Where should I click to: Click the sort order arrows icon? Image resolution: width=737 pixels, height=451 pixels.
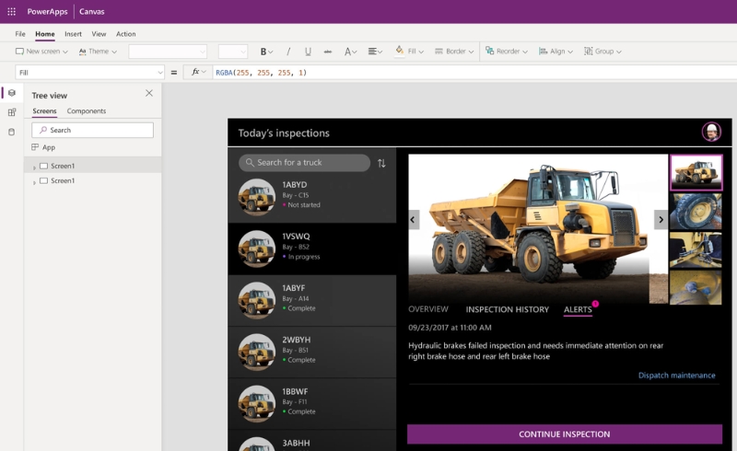click(x=381, y=163)
